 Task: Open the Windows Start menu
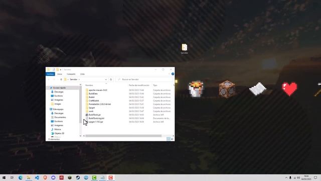click(4, 177)
